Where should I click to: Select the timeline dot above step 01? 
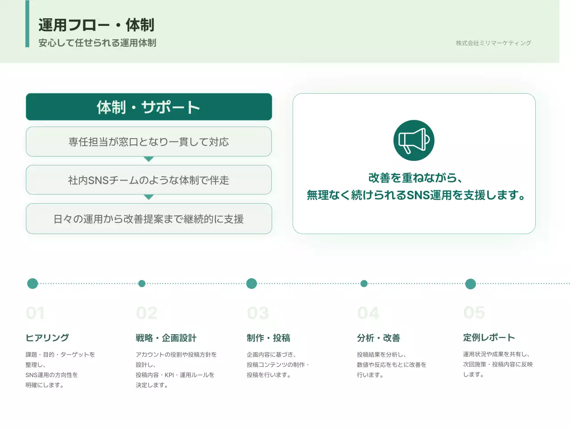pyautogui.click(x=32, y=283)
